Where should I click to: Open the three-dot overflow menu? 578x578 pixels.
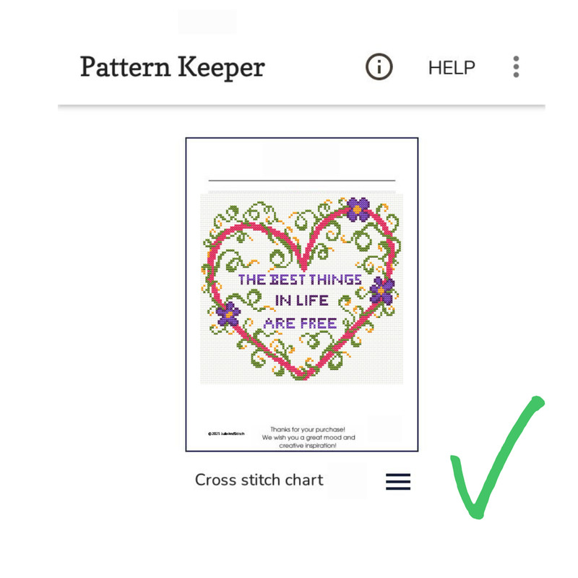pyautogui.click(x=516, y=66)
